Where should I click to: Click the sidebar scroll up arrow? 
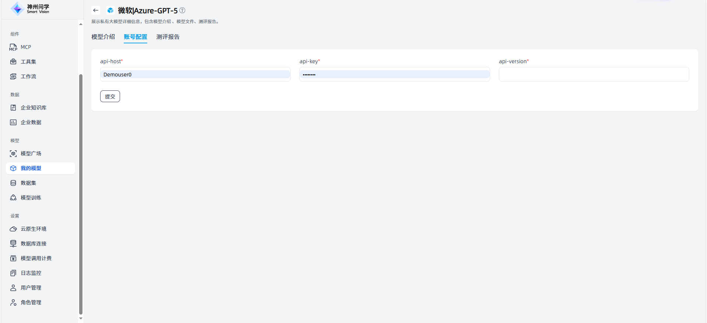pos(81,24)
